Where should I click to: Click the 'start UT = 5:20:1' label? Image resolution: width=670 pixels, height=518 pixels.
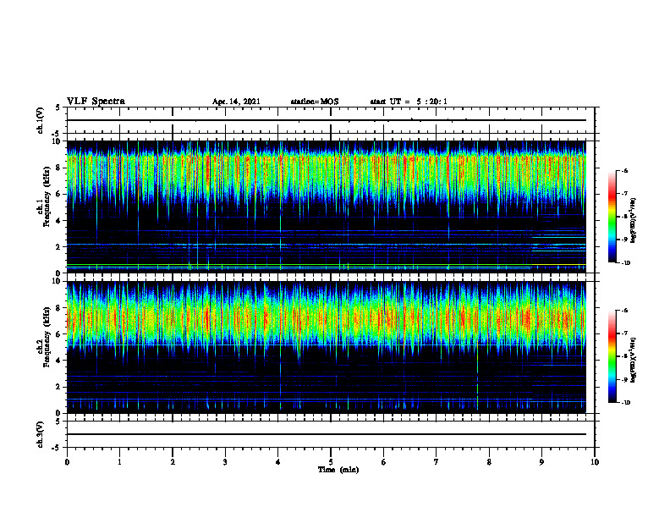click(x=409, y=102)
